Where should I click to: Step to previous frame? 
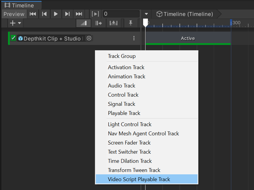coord(44,14)
